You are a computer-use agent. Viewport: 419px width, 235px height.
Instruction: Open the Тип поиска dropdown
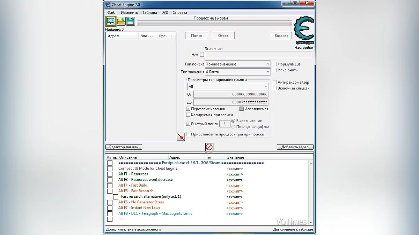click(x=237, y=64)
